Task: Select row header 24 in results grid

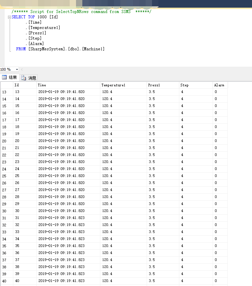Action: (7, 169)
